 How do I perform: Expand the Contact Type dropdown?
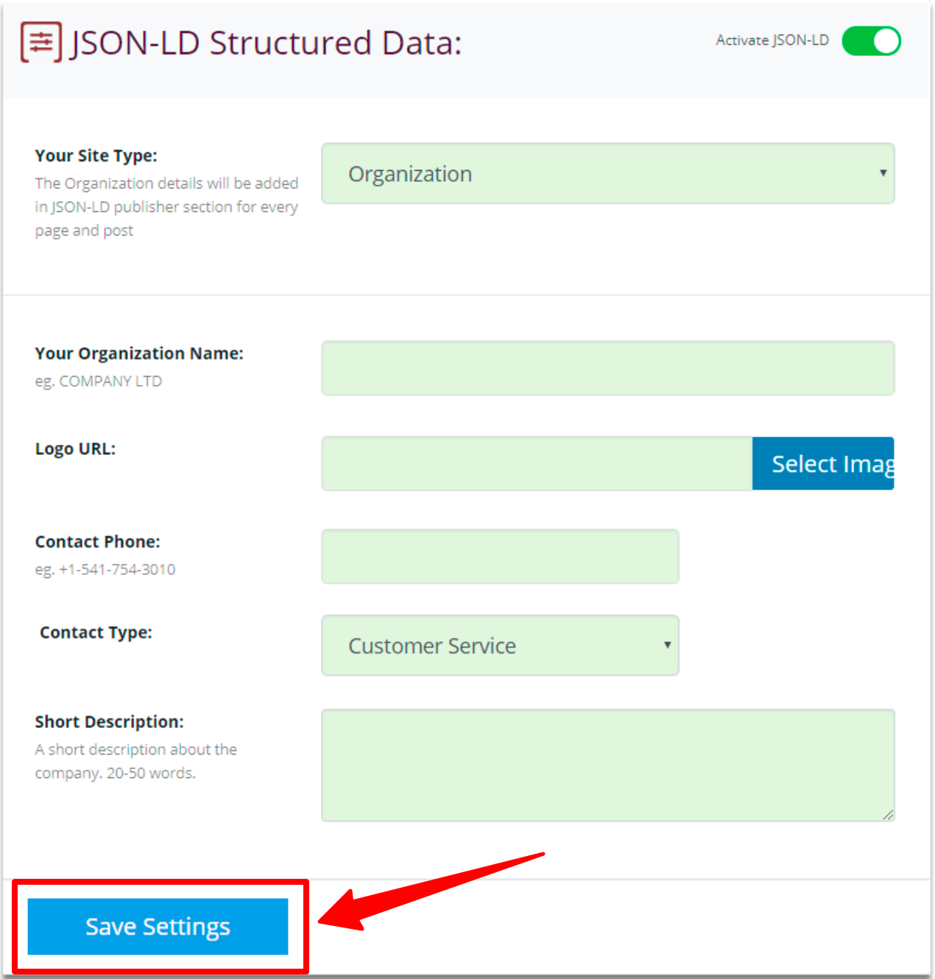500,646
